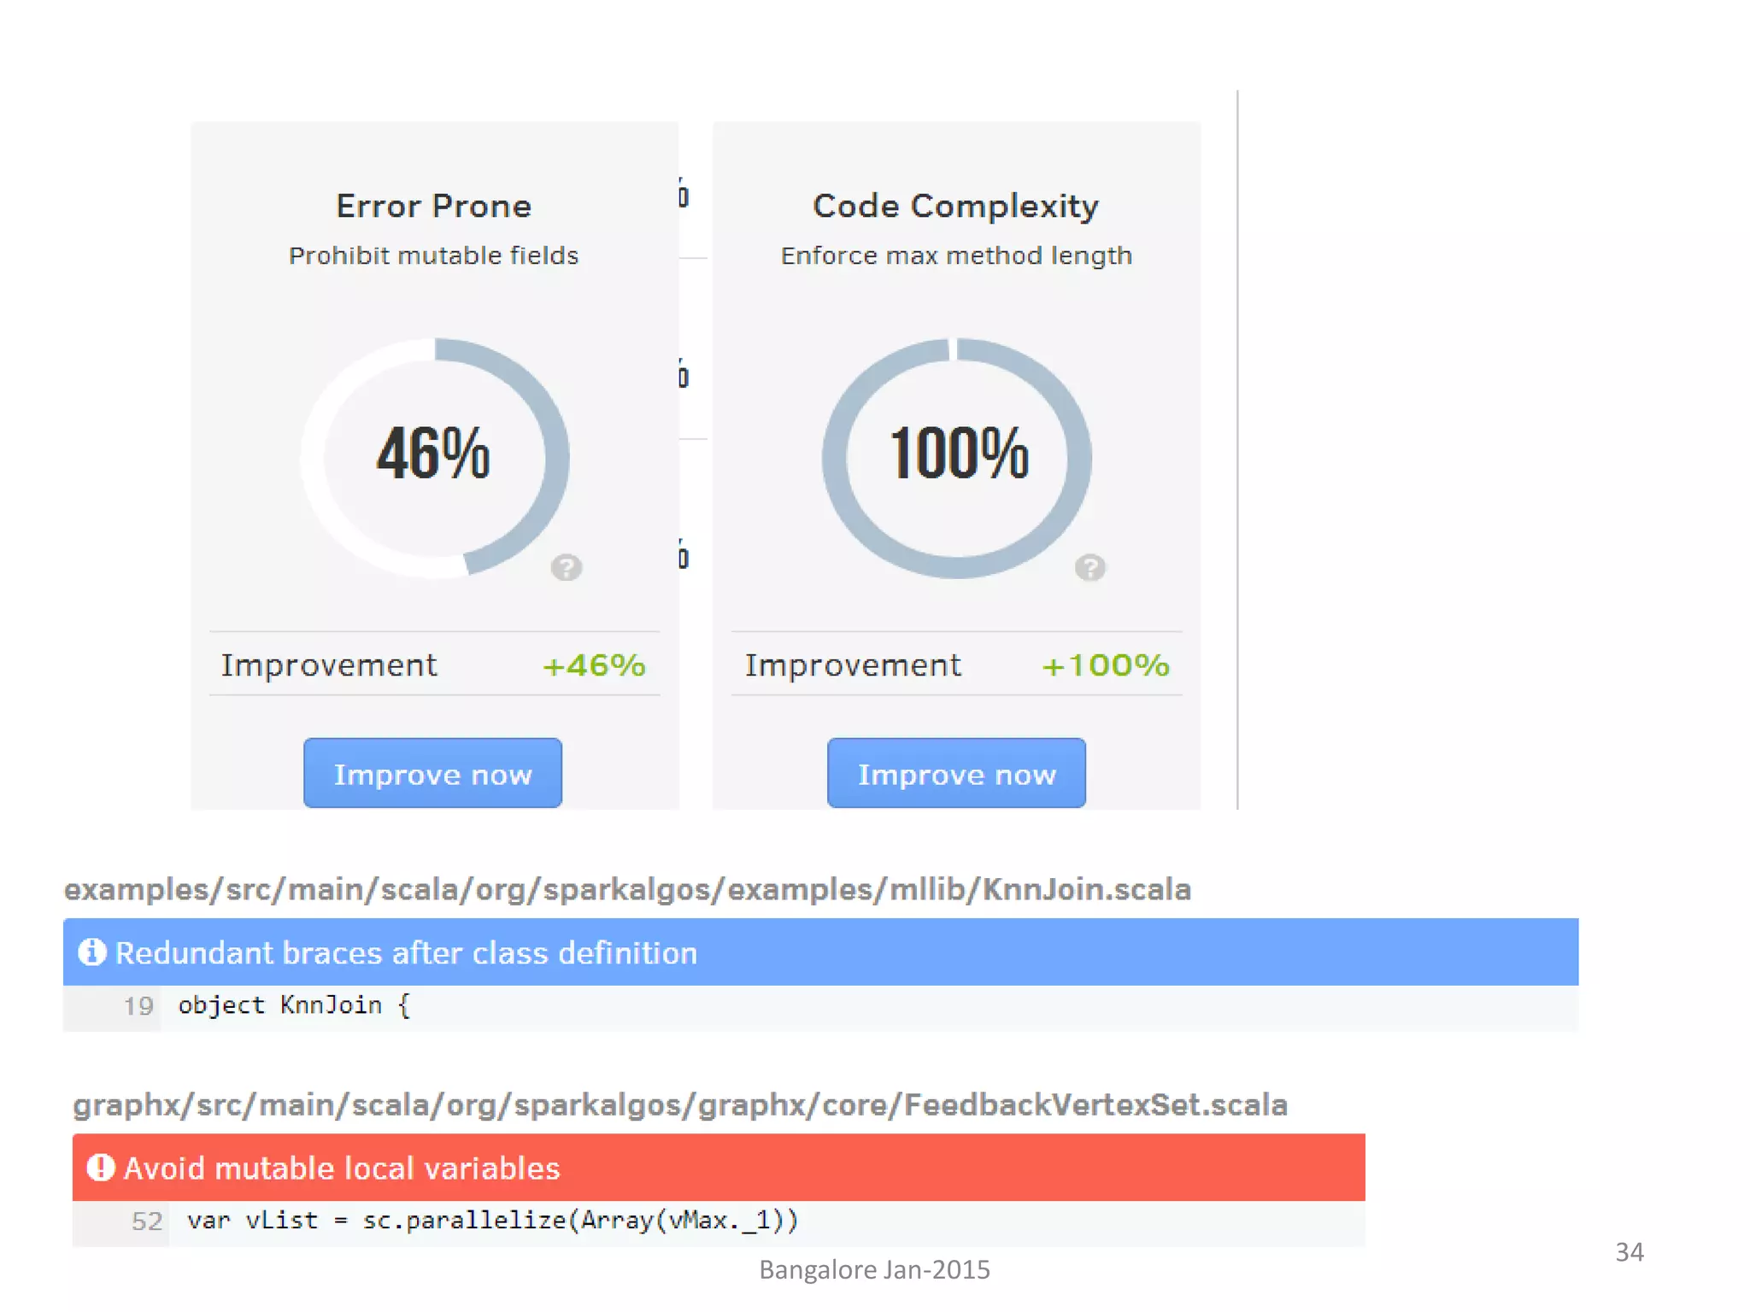Click the 46% Error Prone progress ring

pos(434,456)
